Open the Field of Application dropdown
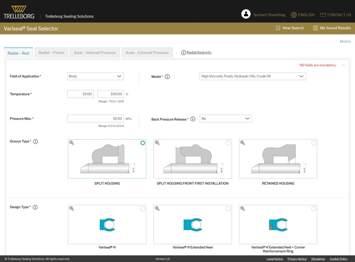Screen dimensions: 355x262 (95, 76)
